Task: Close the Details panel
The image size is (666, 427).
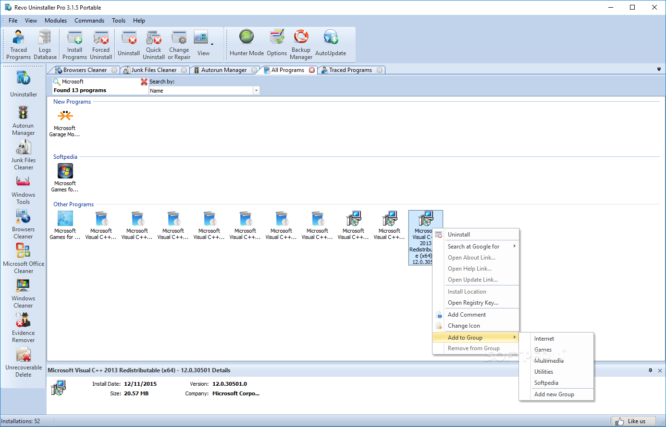Action: click(x=660, y=370)
